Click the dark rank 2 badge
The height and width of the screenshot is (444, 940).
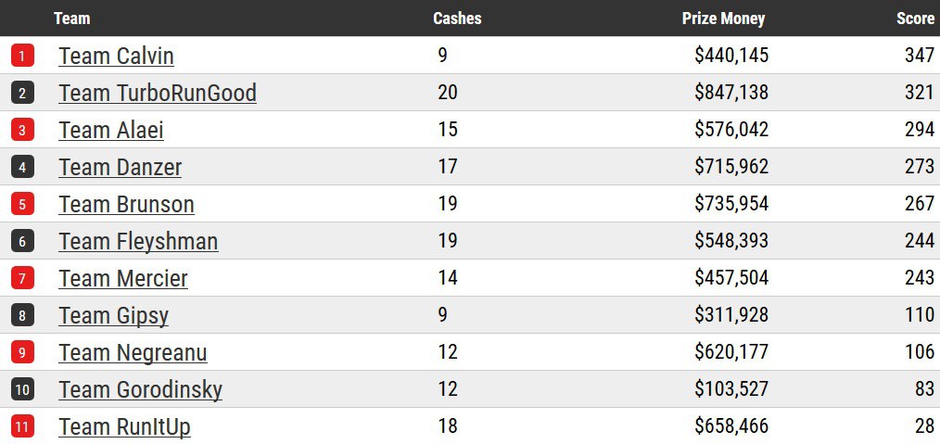coord(22,93)
